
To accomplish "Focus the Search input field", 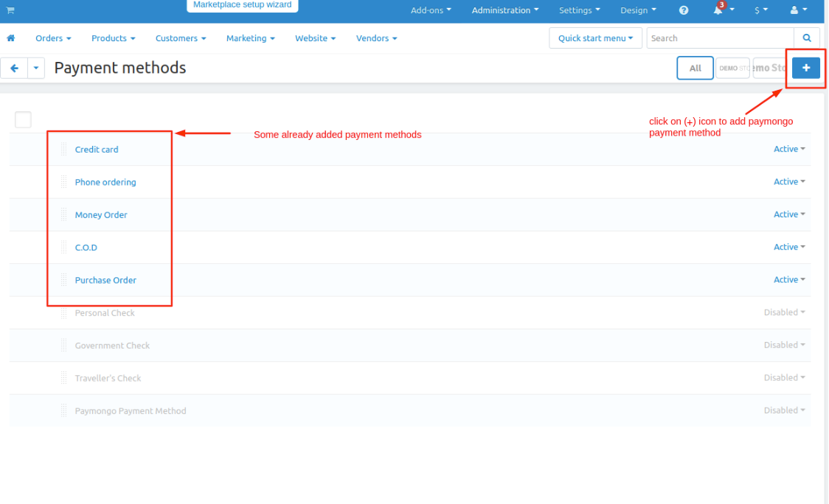I will click(720, 38).
